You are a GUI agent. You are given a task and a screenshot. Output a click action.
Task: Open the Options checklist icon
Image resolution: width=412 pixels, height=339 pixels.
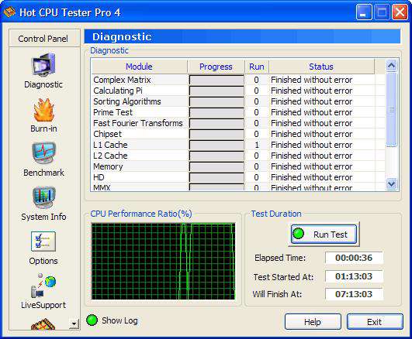coord(43,241)
